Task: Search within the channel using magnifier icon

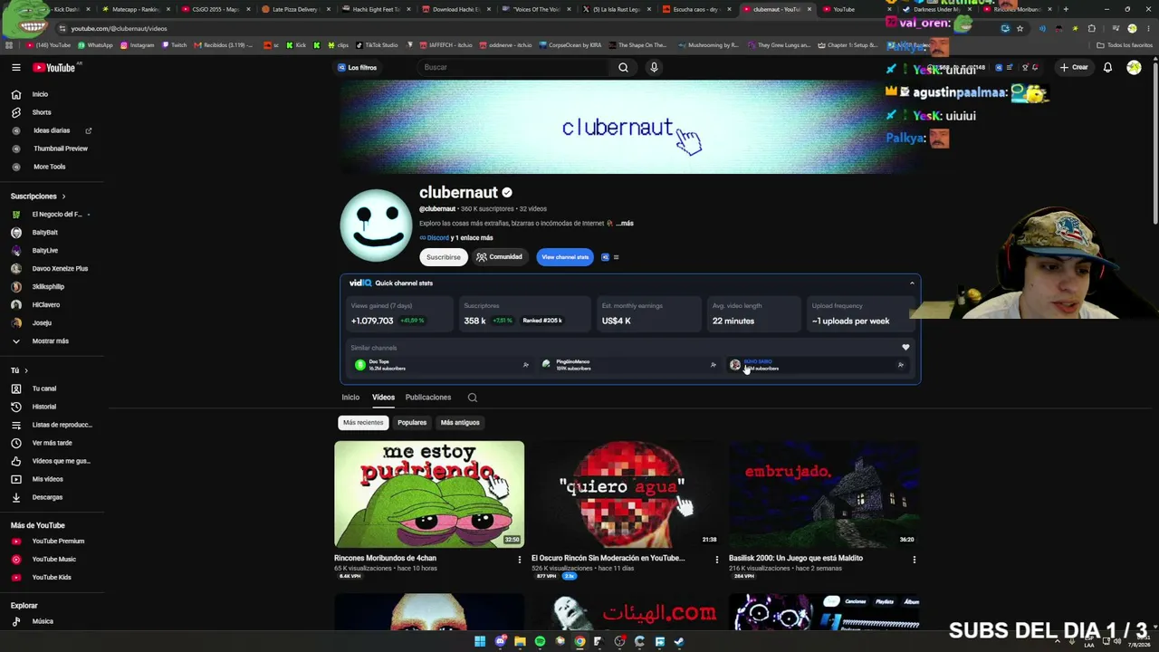Action: pos(472,398)
